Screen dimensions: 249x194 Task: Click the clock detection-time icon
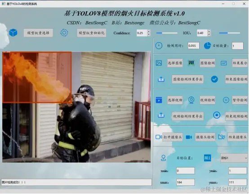[159, 46]
